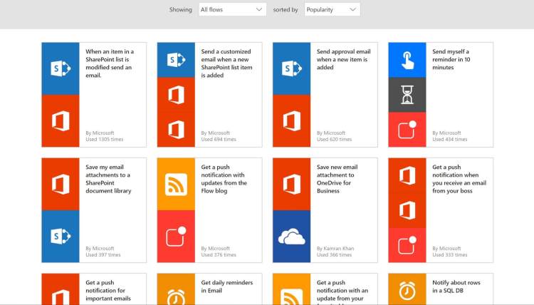
Task: Click alarm clock icon on 'rows in a SQL DB' card
Action: coord(407,289)
